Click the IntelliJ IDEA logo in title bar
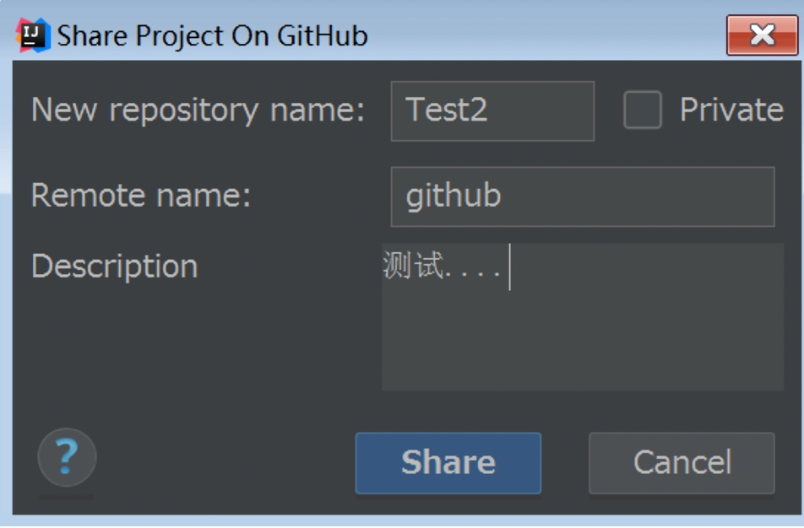Image resolution: width=804 pixels, height=528 pixels. point(33,35)
